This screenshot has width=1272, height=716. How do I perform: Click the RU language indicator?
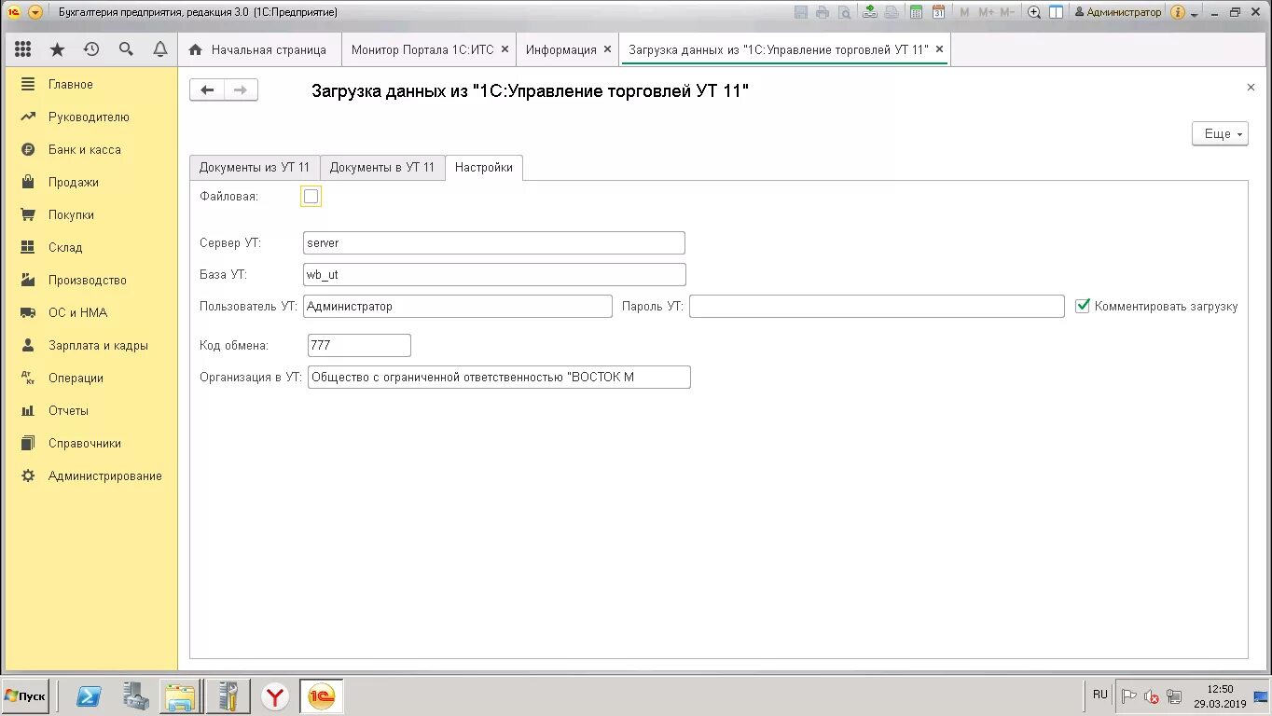tap(1100, 695)
